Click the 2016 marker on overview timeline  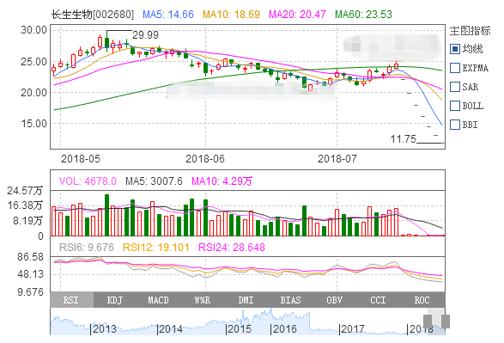point(283,329)
